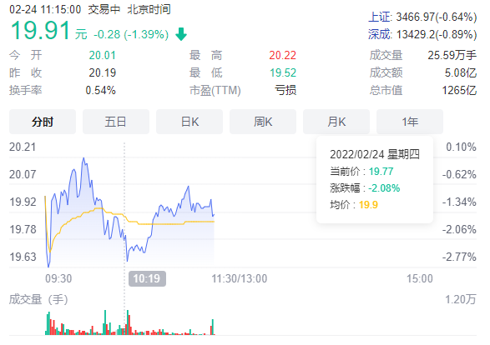Click y-axis price label 20.21
Viewport: 490px width, 345px height.
click(23, 147)
